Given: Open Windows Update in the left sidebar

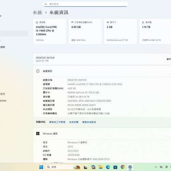Looking at the screenshot, I should pyautogui.click(x=3, y=101).
